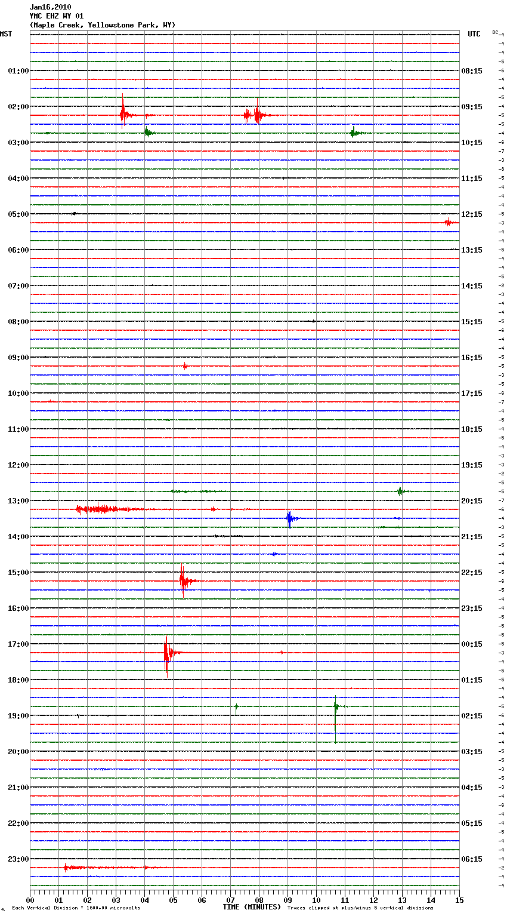
Task: Click the 01:00 MST time label
Action: [18, 71]
